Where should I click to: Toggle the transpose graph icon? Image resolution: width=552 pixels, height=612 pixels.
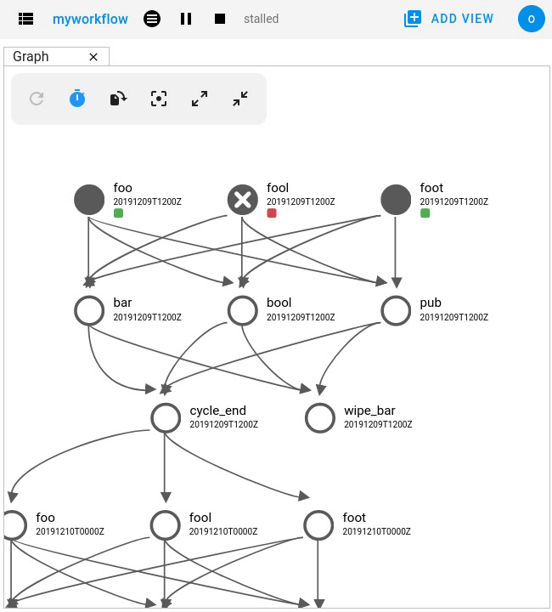(118, 99)
